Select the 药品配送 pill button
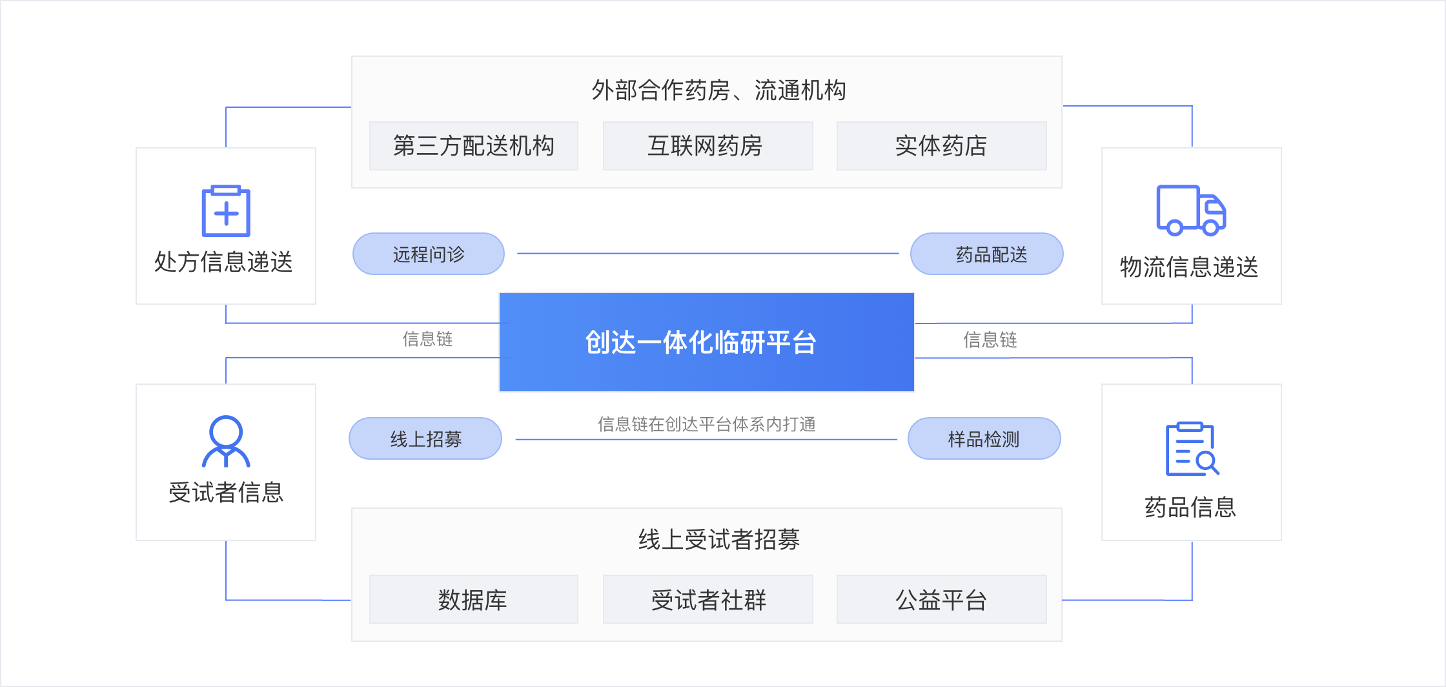This screenshot has height=687, width=1446. point(986,254)
